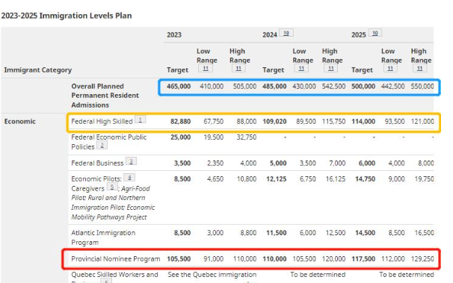Select the '8,000' Federal Business 2025 high range
This screenshot has height=283, width=453.
coord(426,164)
